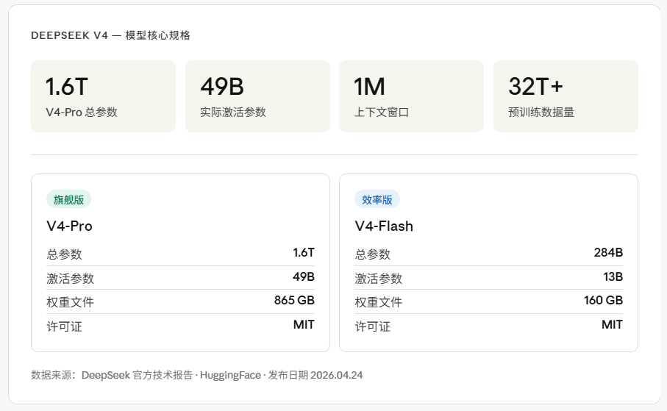This screenshot has height=411, width=667.
Task: Select the V4-Flash card title
Action: point(384,226)
